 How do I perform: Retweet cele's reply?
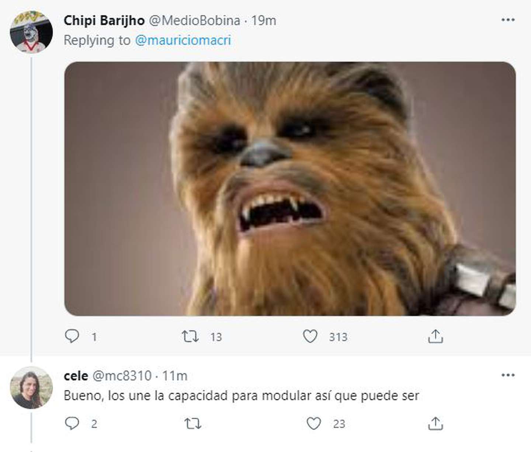pyautogui.click(x=193, y=424)
